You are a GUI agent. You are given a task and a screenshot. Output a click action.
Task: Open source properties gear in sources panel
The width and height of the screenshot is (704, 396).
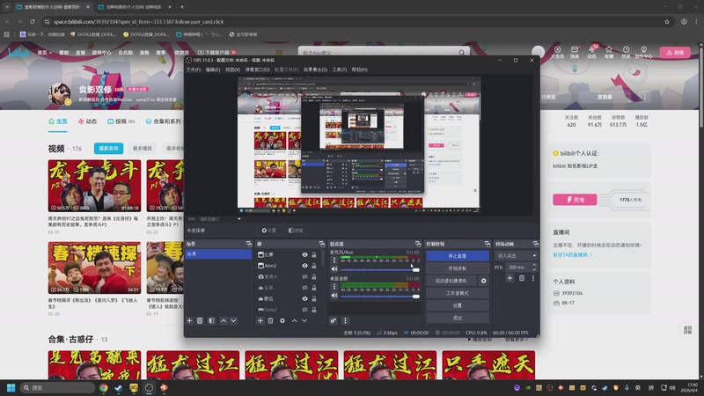point(282,320)
